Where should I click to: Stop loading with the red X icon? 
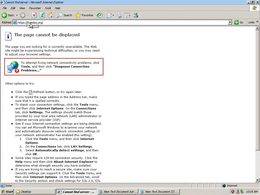pyautogui.click(x=34, y=15)
